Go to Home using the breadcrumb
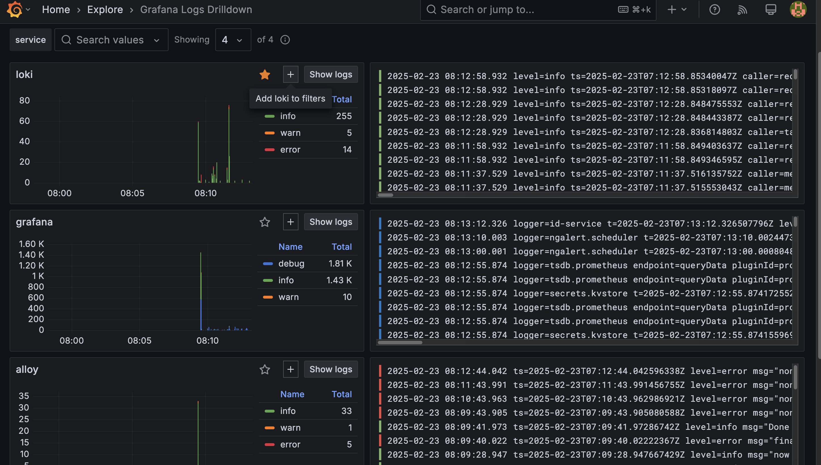This screenshot has width=821, height=465. point(56,10)
